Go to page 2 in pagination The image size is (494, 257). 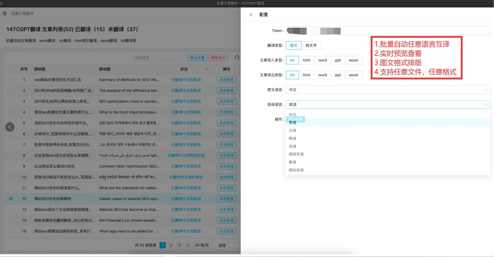[171, 245]
